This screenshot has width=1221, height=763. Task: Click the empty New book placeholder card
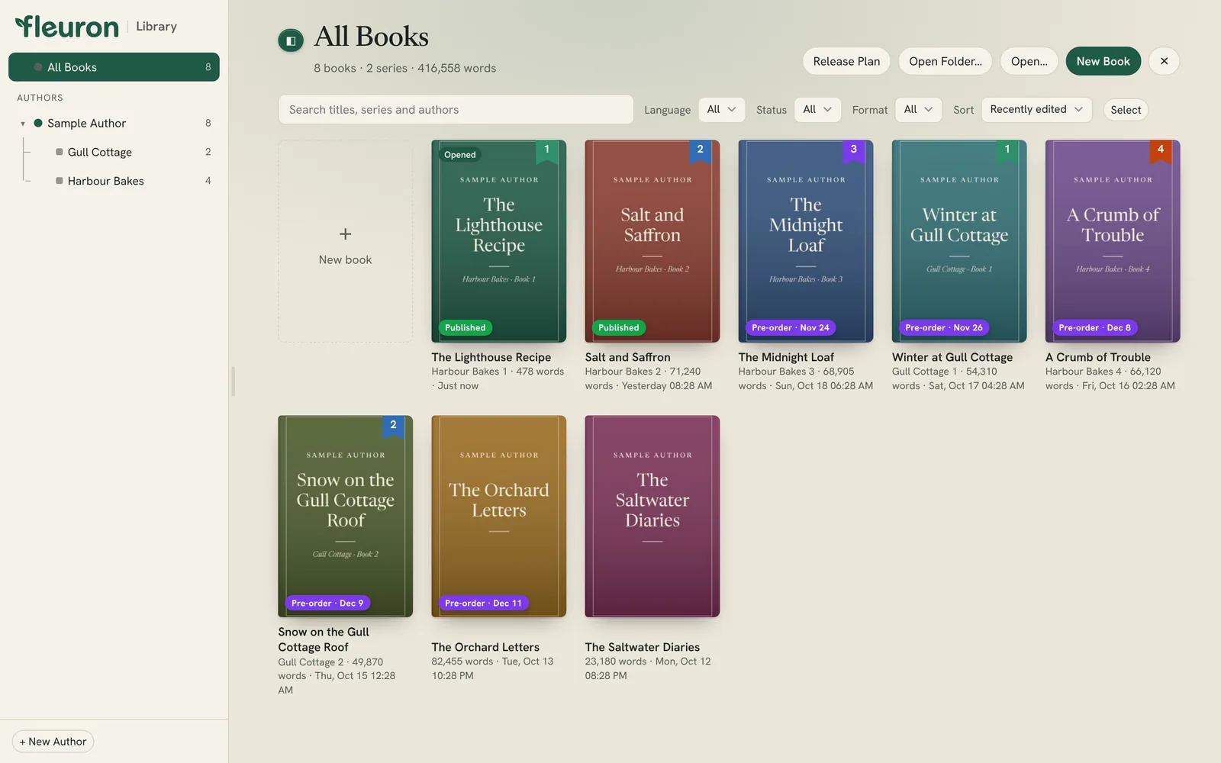click(x=345, y=241)
